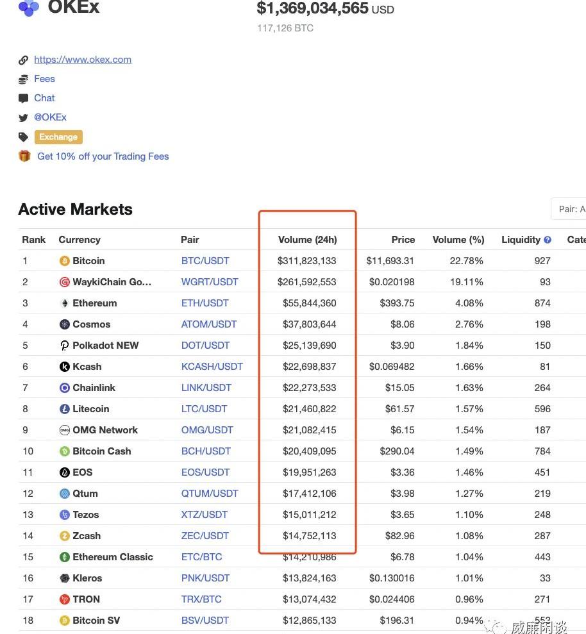The image size is (586, 634).
Task: Click the Cosmos coin icon
Action: pos(65,324)
